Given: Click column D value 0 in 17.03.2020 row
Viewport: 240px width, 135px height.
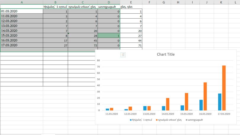Looking at the screenshot, I should tap(109, 45).
